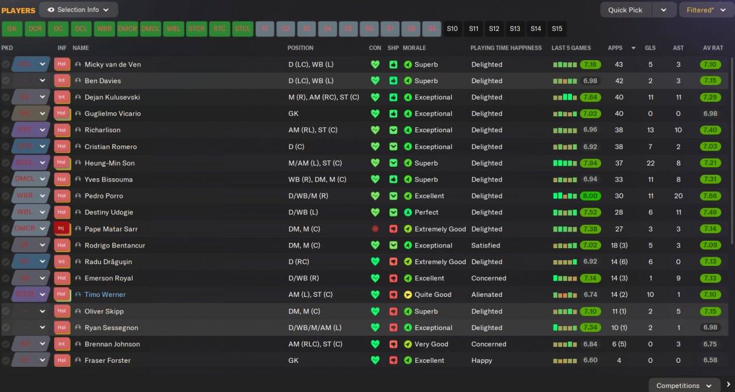Click the vertical scrollbar of the player list
735x392 pixels.
pyautogui.click(x=732, y=150)
